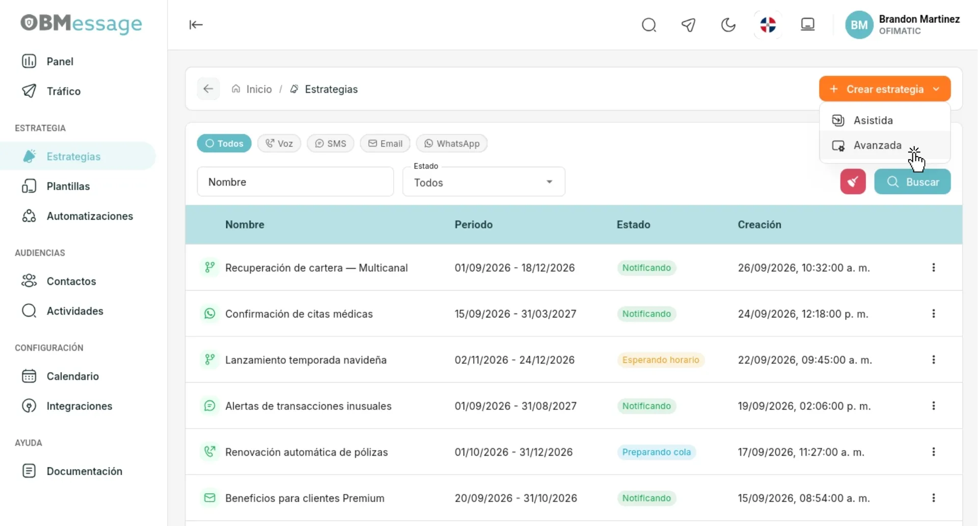
Task: Filter strategies by SMS channel
Action: [331, 143]
